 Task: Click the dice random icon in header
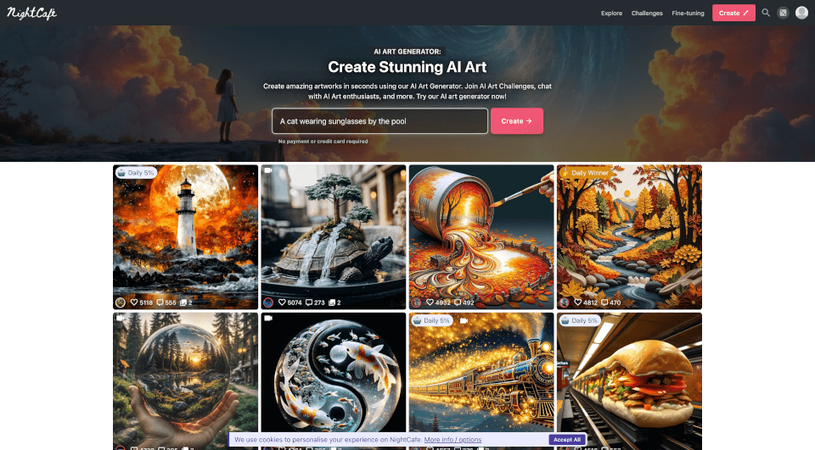tap(783, 13)
